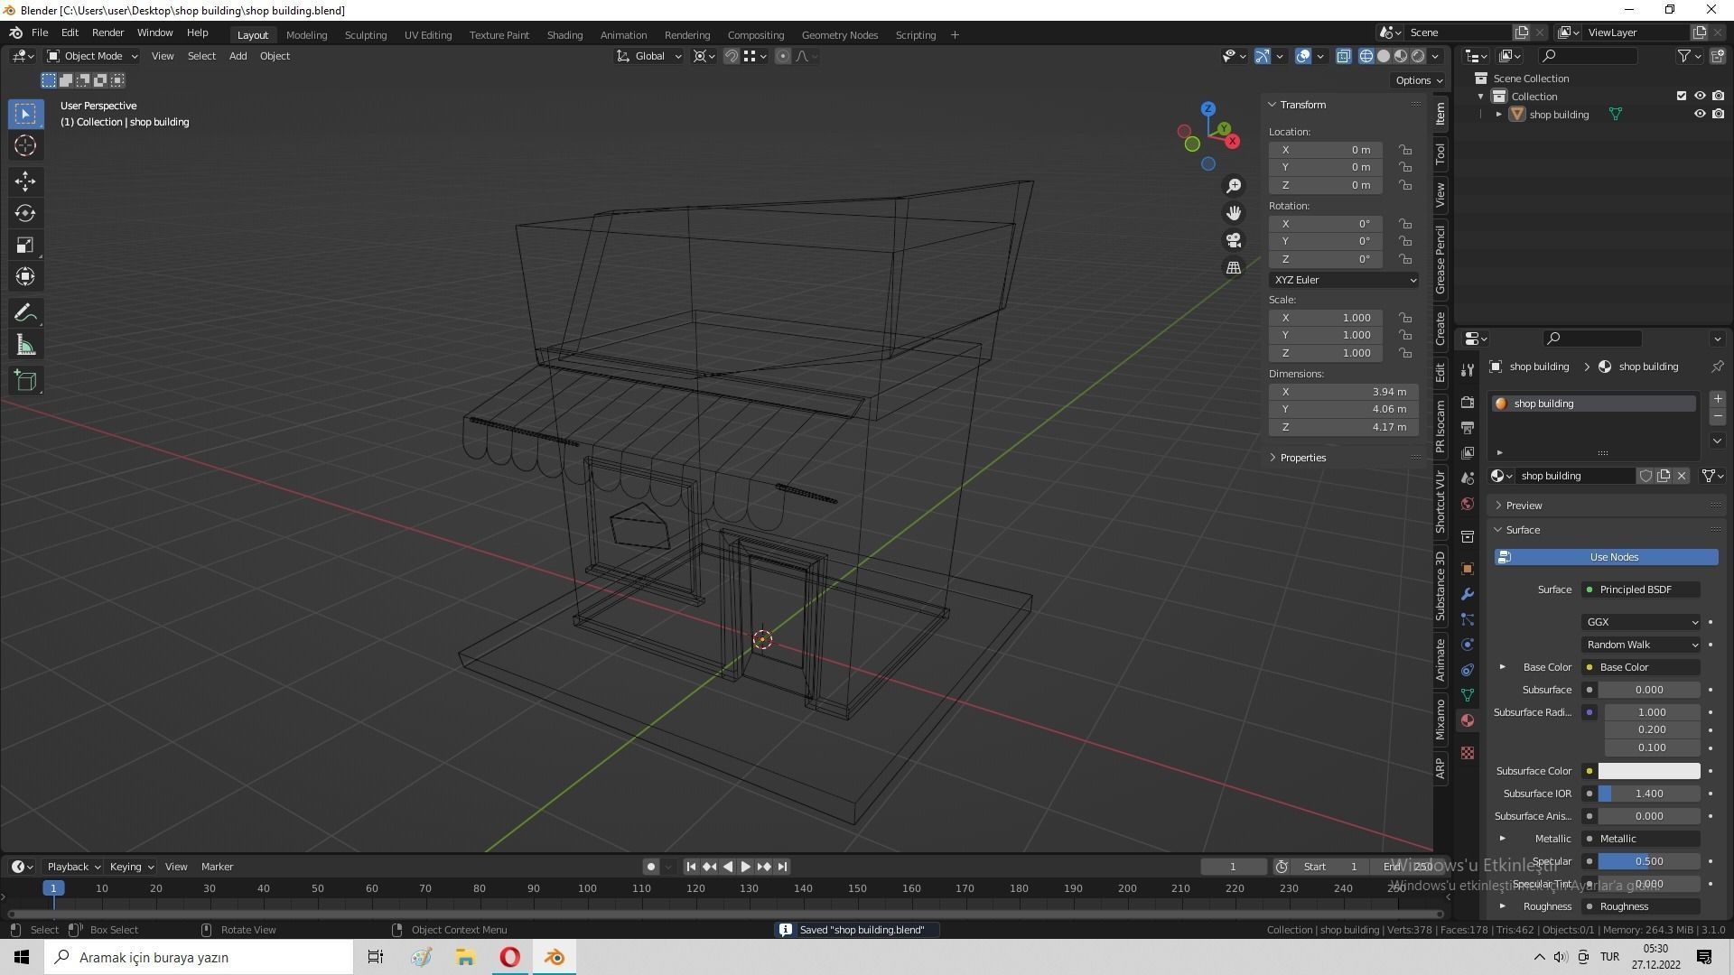This screenshot has width=1734, height=975.
Task: Switch perspective/orthographic grid icon
Action: 1234,267
